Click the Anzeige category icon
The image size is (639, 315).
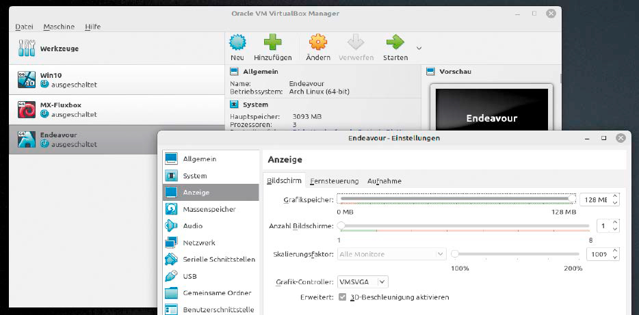(x=171, y=193)
